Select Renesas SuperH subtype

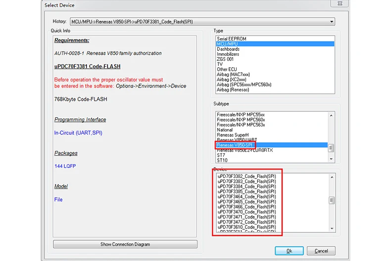click(x=233, y=135)
